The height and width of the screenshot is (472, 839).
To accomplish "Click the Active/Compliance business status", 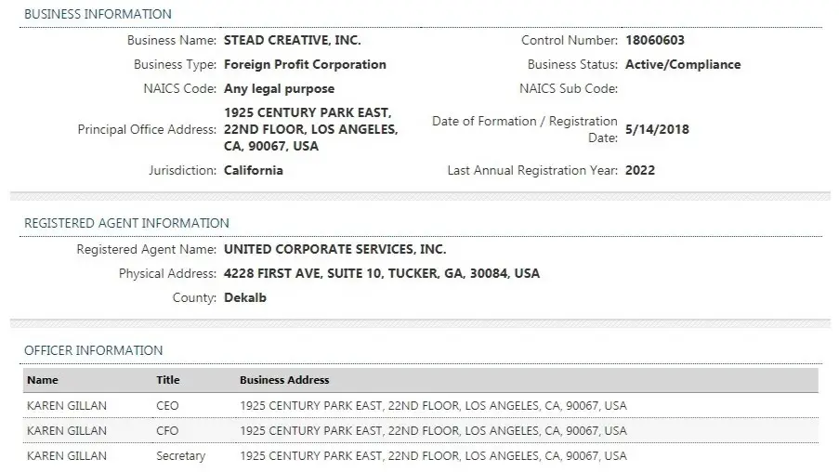I will click(683, 64).
